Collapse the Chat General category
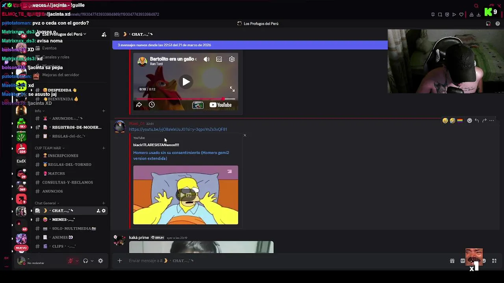504x283 pixels. coord(47,203)
